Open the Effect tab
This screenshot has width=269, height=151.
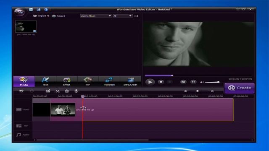(x=66, y=81)
